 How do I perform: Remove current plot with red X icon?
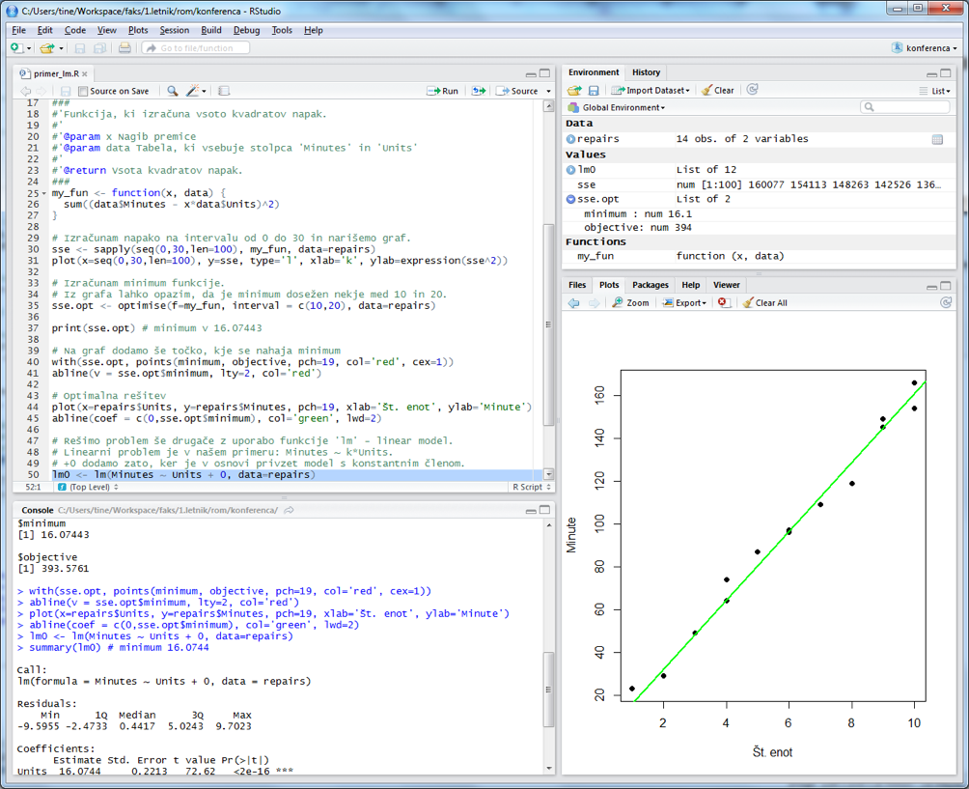[723, 302]
